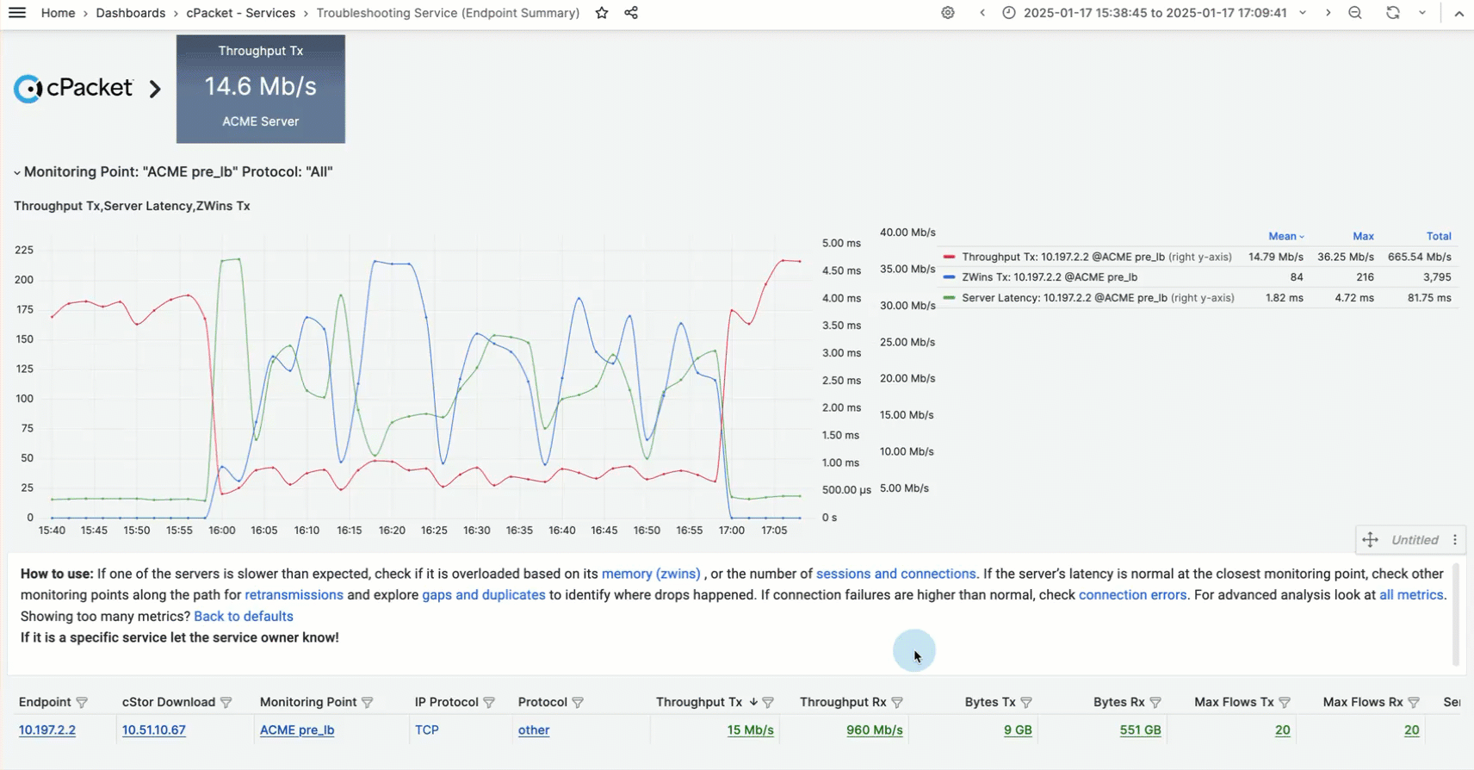Open ACME pre_lb monitoring point link

click(x=297, y=730)
